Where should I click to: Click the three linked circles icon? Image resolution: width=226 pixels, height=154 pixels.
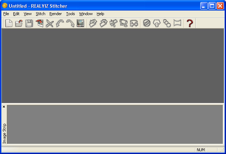(x=167, y=23)
